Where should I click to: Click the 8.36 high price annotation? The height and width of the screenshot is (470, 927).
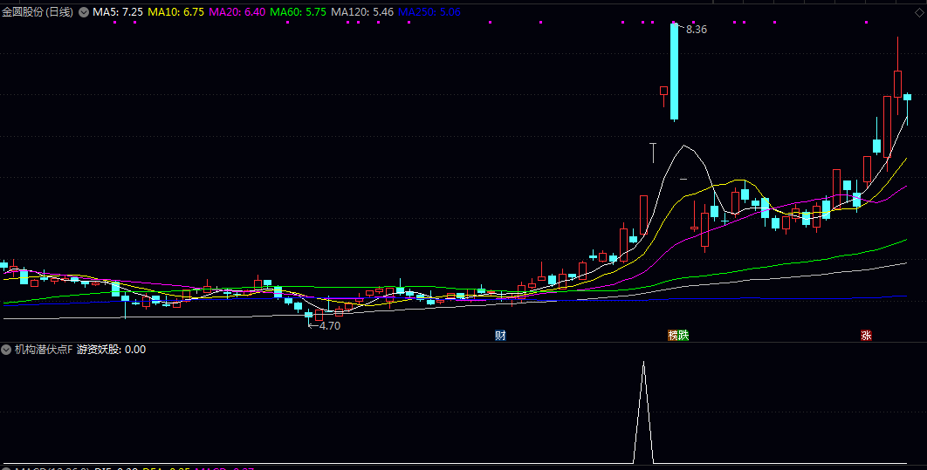pyautogui.click(x=697, y=30)
